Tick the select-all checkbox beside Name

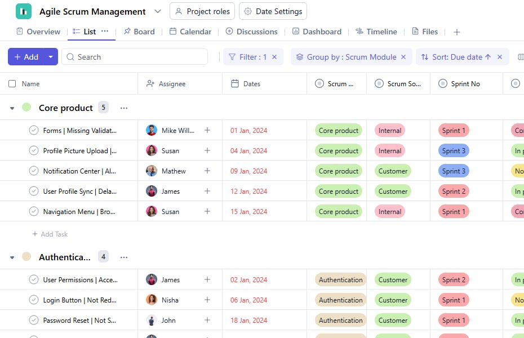(12, 83)
